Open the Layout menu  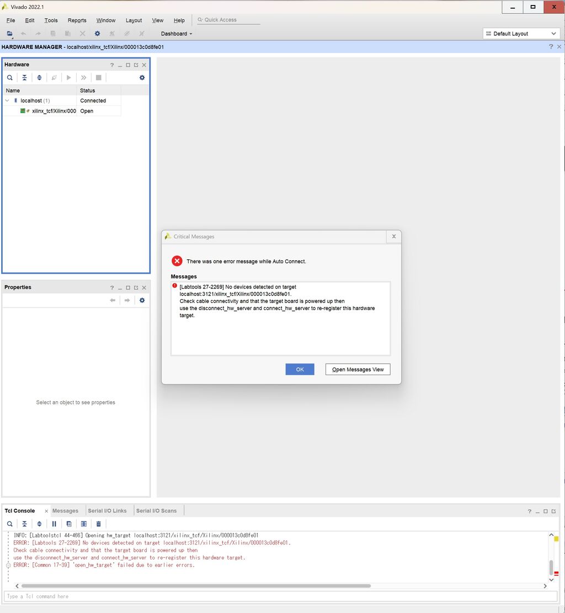(x=134, y=20)
